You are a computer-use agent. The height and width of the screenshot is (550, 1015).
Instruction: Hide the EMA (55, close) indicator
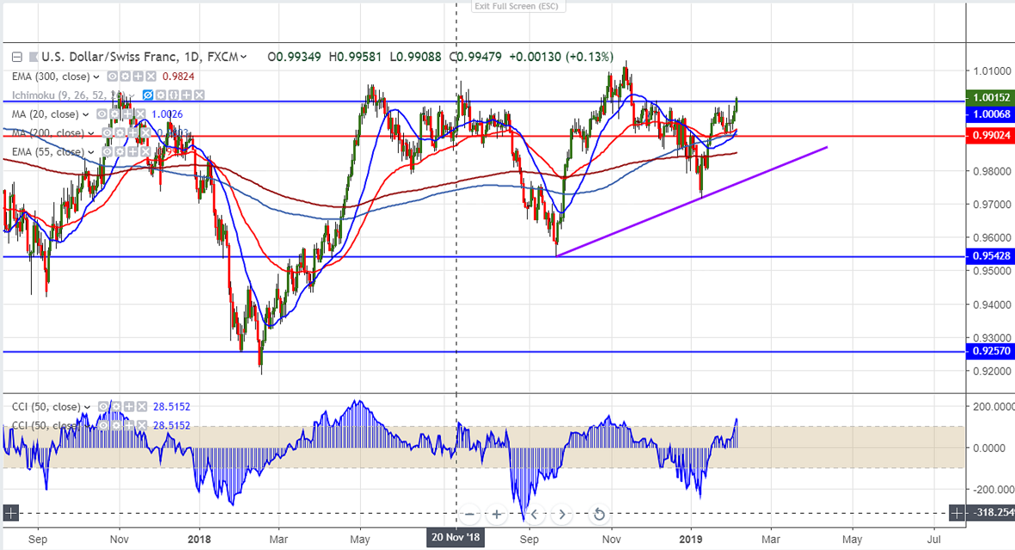107,151
